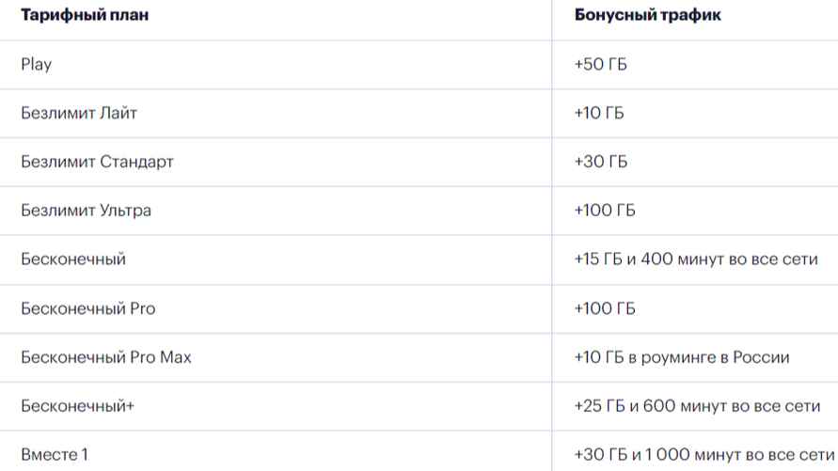Select the "Бесконечный" tariff row name
838x471 pixels.
(73, 259)
